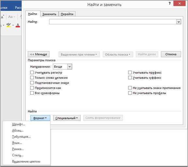Select Язык... menu entry
This screenshot has height=167, width=188.
coord(26,143)
